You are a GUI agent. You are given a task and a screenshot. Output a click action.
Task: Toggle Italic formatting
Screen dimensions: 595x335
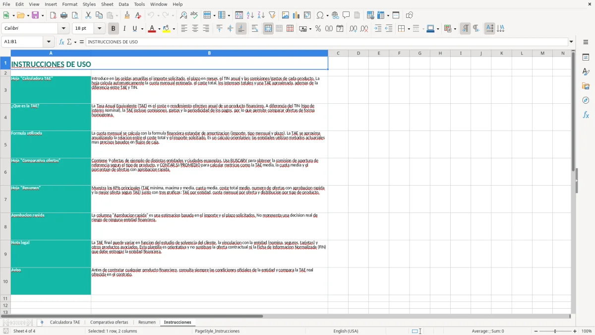tap(124, 29)
